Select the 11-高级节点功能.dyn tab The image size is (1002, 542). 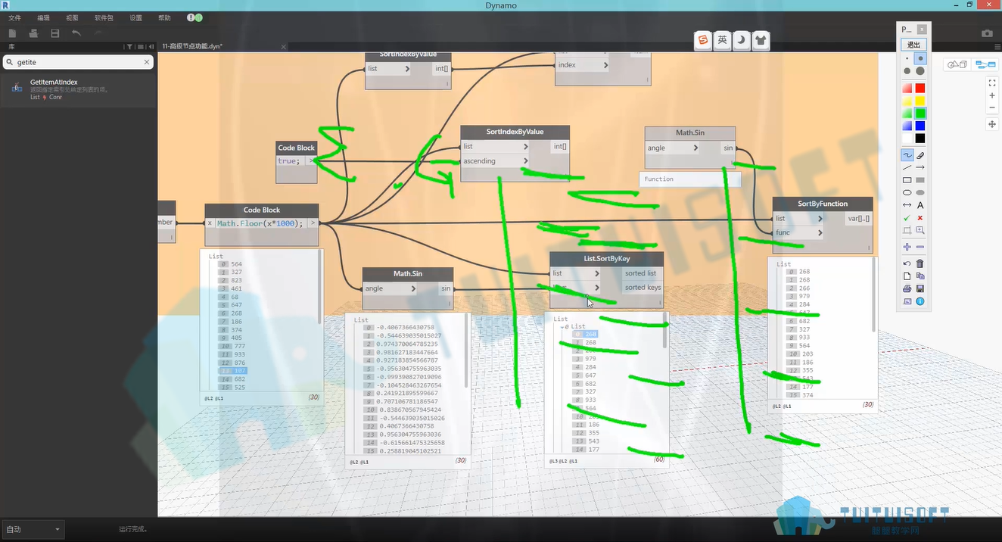pos(192,47)
